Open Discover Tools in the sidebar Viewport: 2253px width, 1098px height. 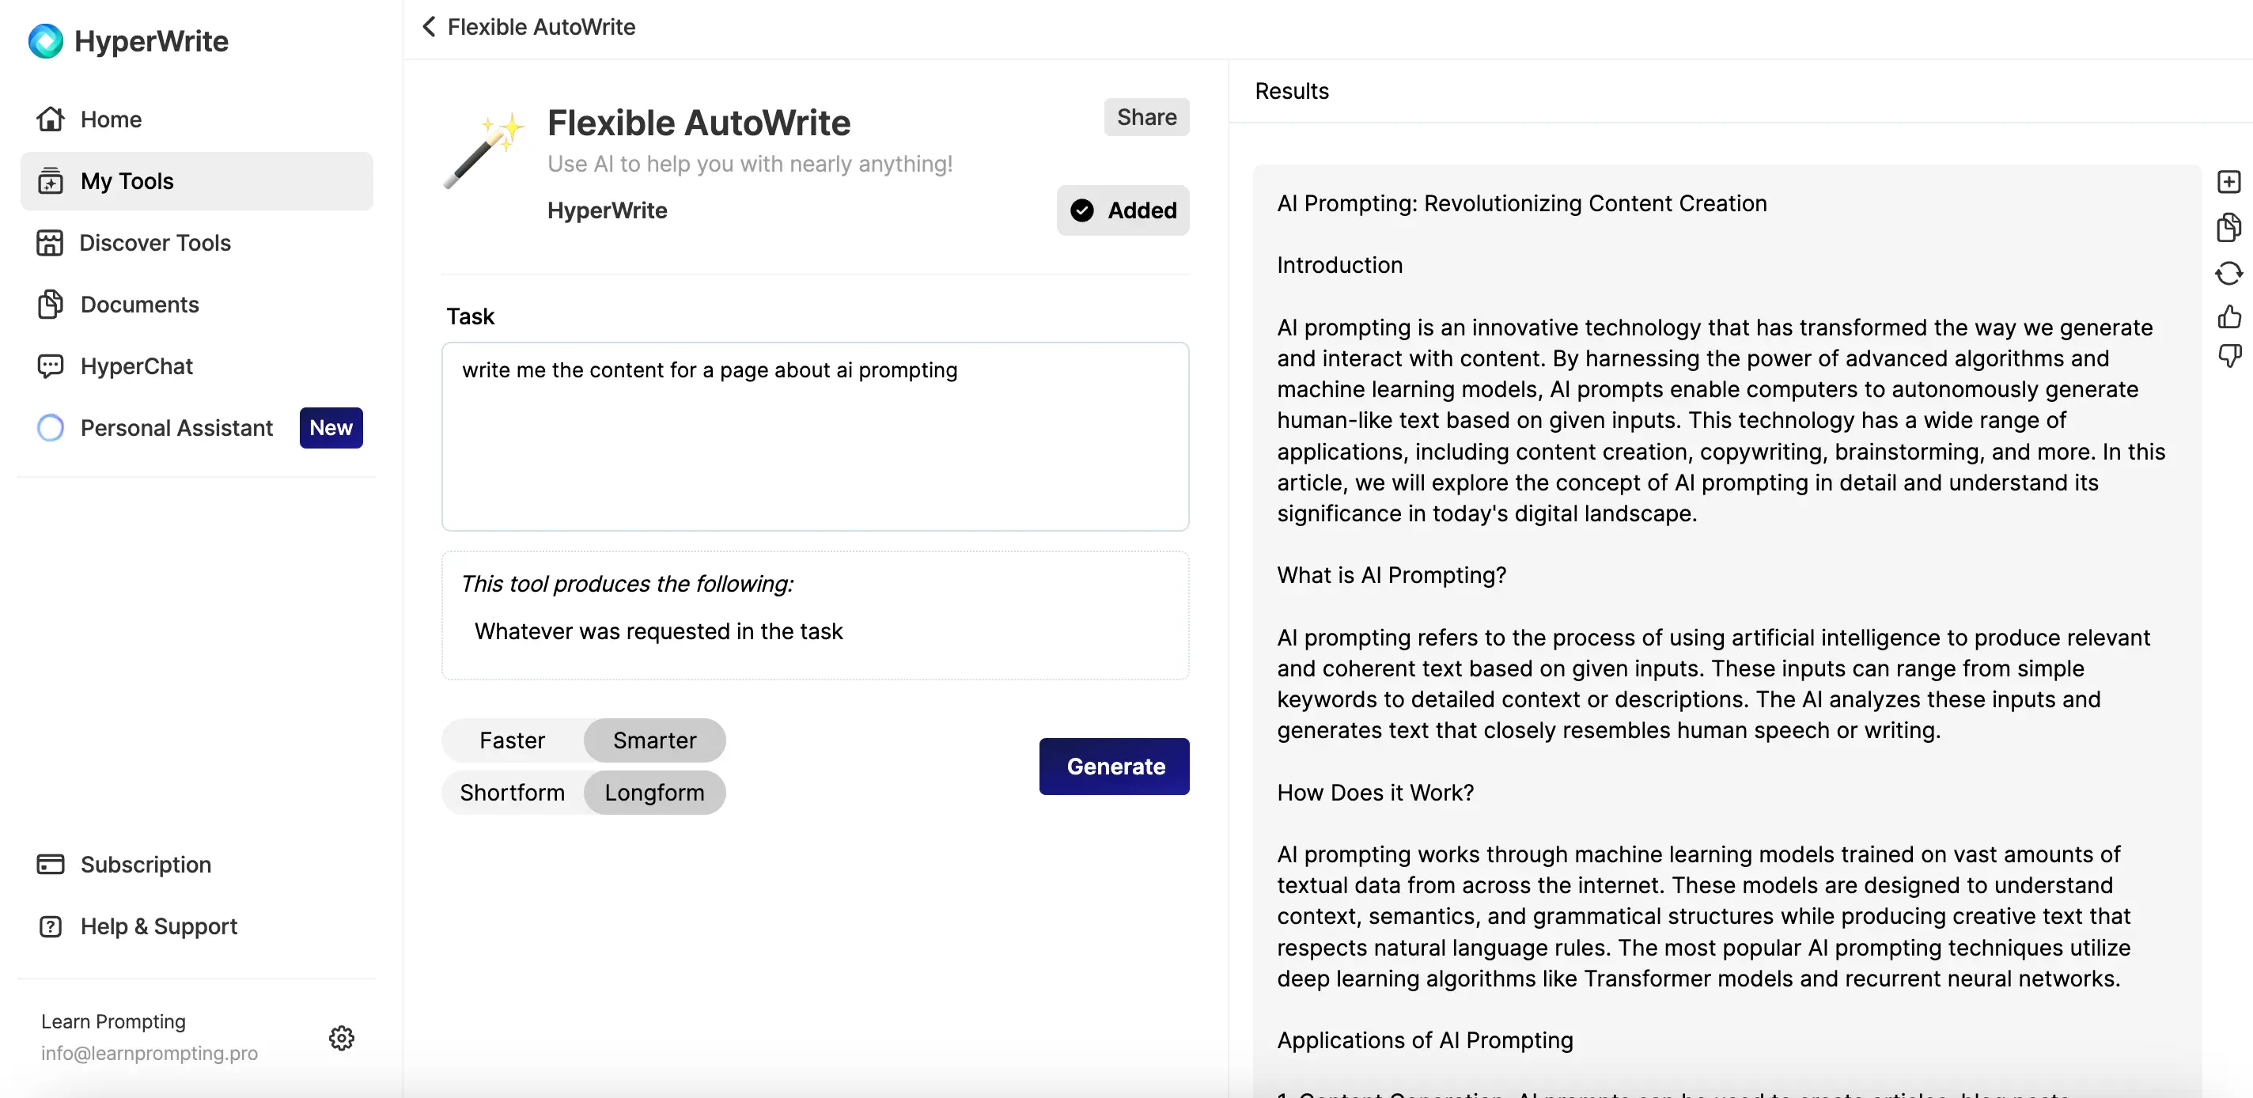[155, 243]
